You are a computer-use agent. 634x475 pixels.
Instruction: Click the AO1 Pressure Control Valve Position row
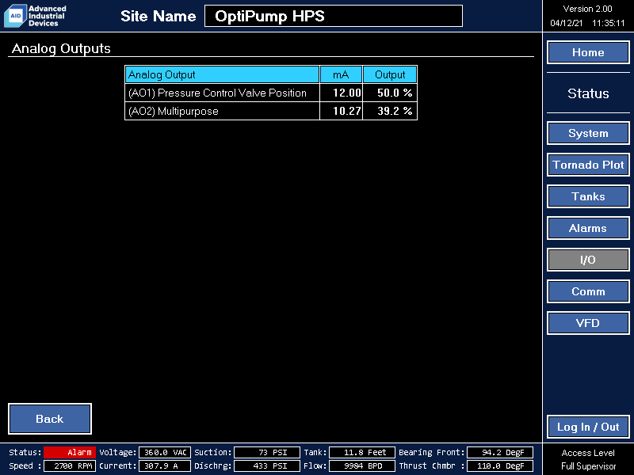[271, 93]
